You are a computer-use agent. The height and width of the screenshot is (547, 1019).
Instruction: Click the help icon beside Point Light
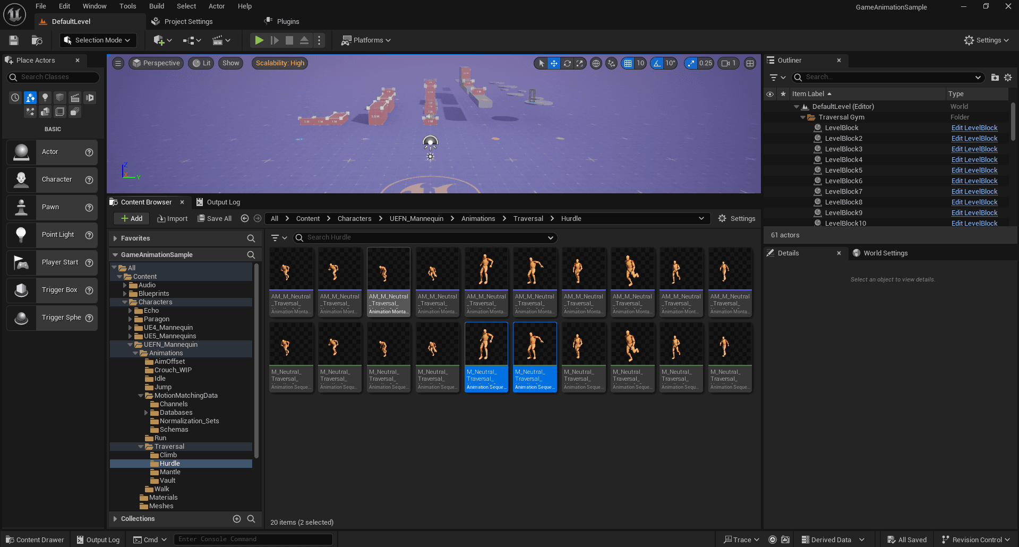(89, 235)
